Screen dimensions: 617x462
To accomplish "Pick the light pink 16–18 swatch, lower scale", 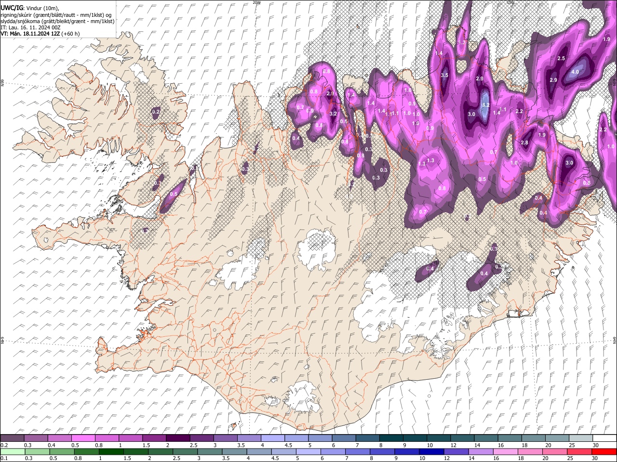I will coord(505,451).
